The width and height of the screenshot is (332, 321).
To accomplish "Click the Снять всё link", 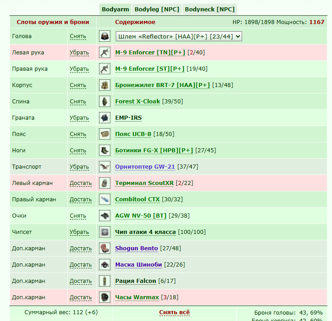I will point(174,312).
